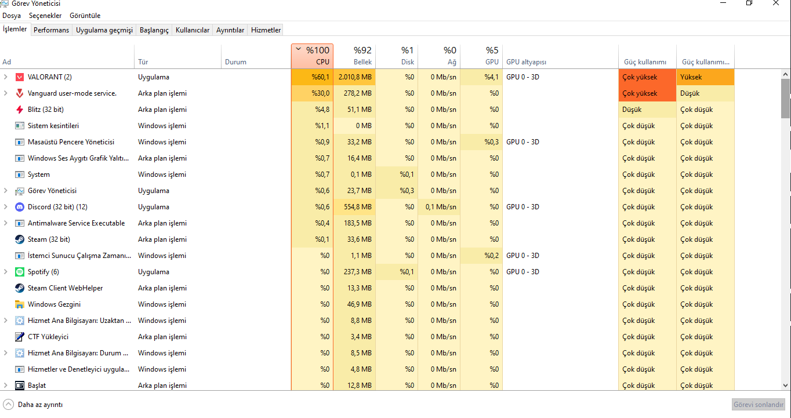
Task: Click the Steam (32 bit) icon
Action: (20, 239)
